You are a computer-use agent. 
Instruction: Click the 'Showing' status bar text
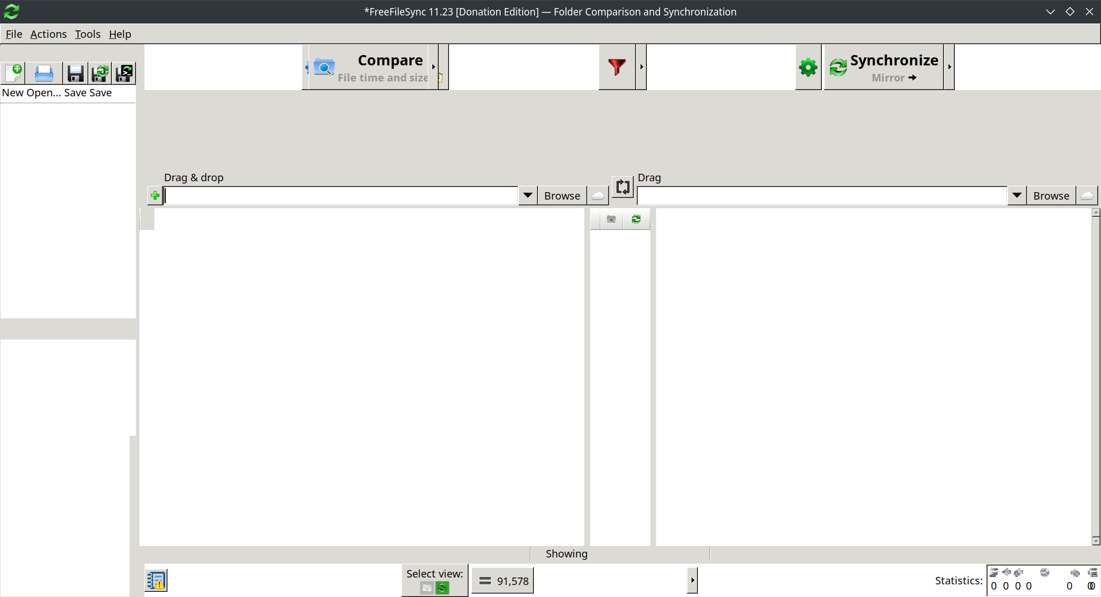pyautogui.click(x=567, y=554)
